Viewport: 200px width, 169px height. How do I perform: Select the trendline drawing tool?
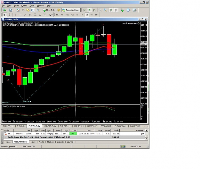click(x=25, y=15)
